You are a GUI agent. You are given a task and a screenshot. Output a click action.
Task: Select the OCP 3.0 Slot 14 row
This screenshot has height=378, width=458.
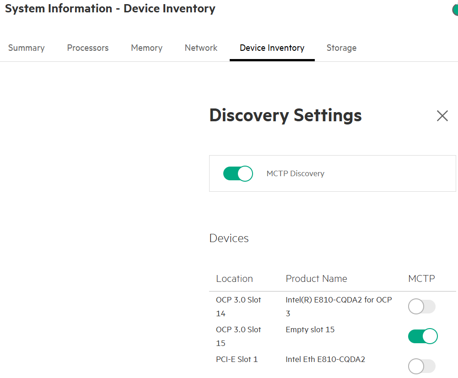click(x=238, y=306)
